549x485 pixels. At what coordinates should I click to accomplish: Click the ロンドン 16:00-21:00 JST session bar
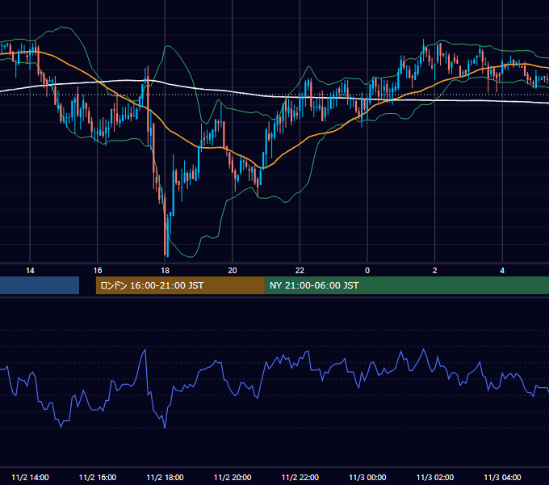[180, 285]
